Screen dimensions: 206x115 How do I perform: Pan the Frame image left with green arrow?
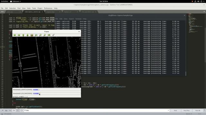15,35
